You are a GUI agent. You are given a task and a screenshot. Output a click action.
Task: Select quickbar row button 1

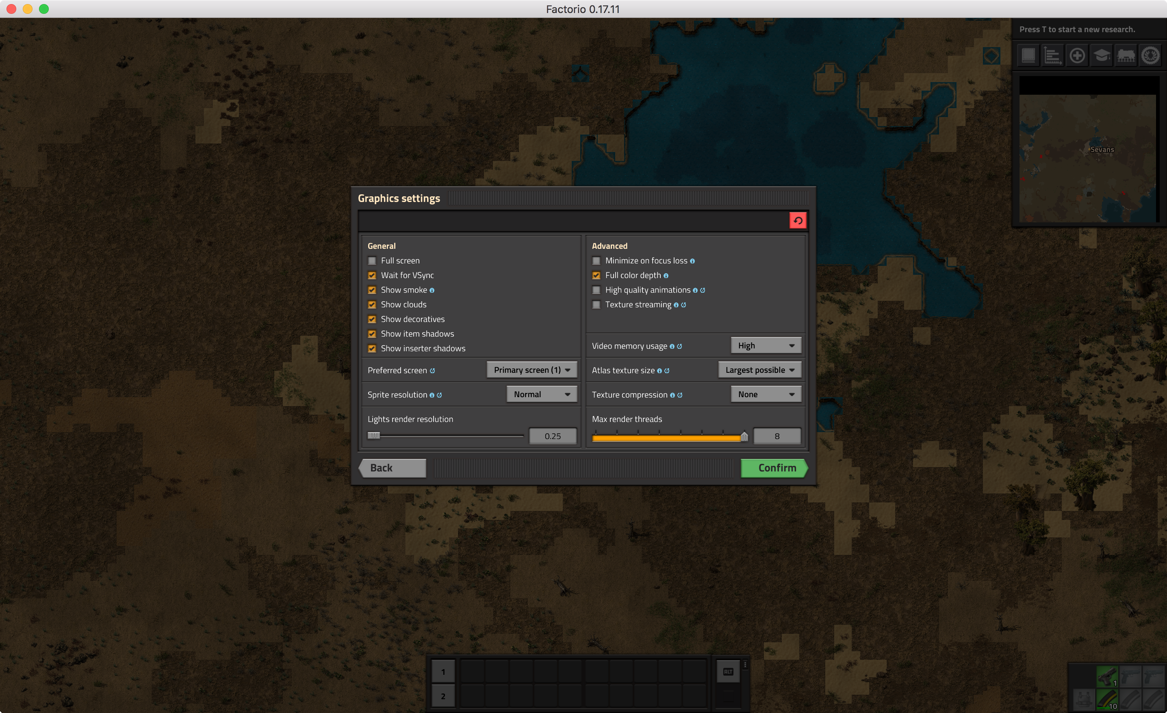pyautogui.click(x=443, y=671)
